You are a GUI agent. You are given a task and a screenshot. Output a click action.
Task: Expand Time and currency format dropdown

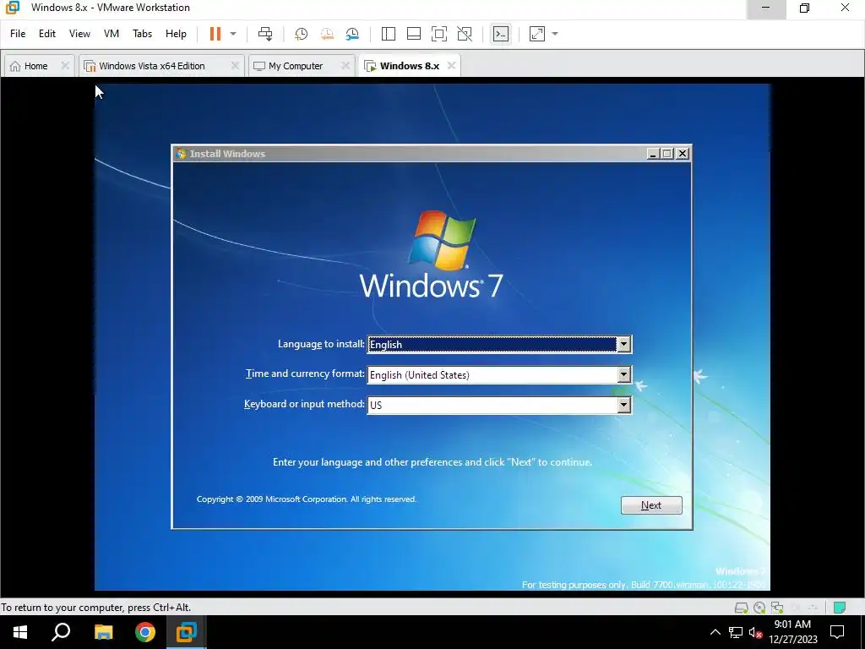pyautogui.click(x=624, y=374)
